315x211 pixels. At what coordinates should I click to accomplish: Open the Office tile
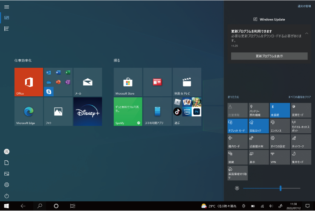pyautogui.click(x=29, y=82)
